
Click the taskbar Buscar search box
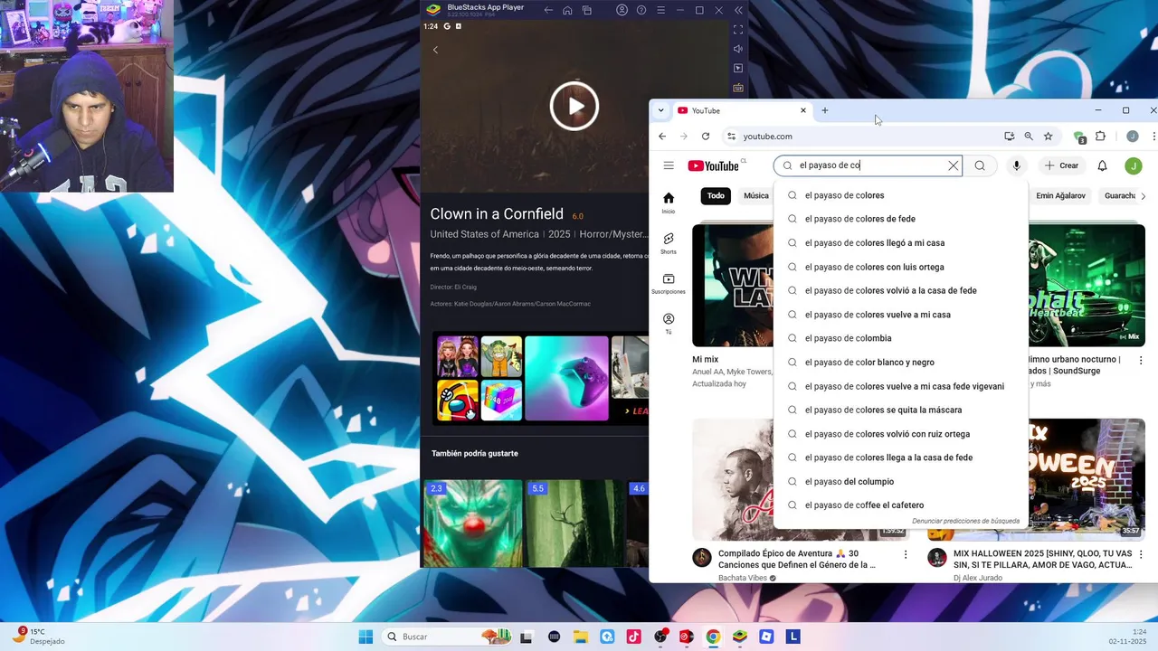coord(445,637)
